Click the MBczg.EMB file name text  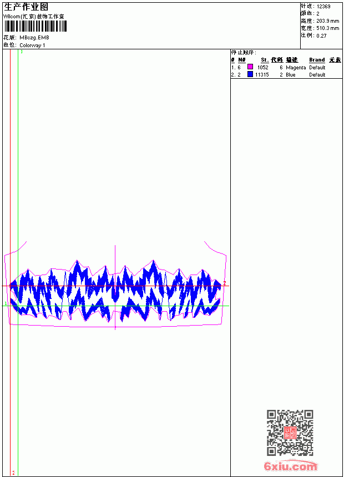coord(34,38)
